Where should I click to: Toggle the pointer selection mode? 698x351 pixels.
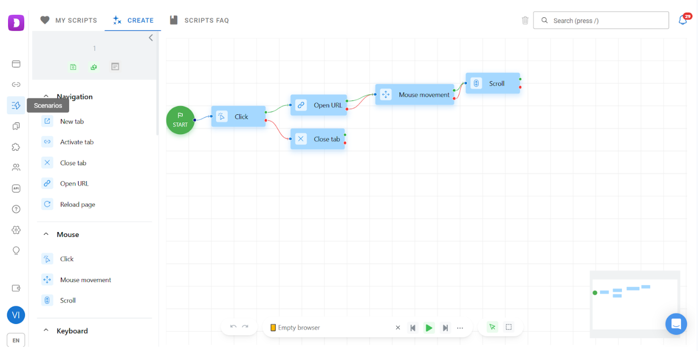492,327
